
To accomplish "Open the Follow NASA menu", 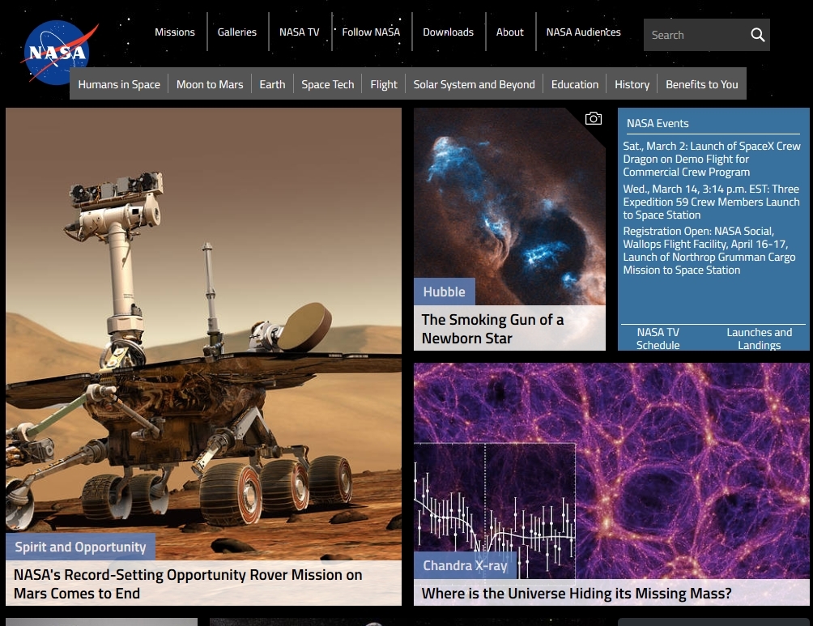I will 371,32.
